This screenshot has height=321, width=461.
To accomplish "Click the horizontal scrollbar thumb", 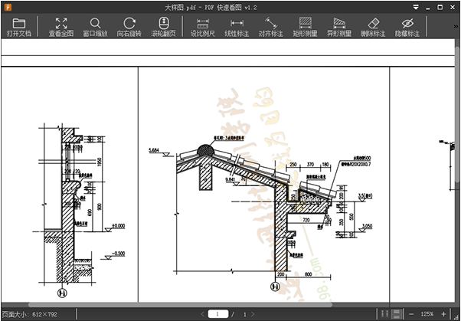I will pyautogui.click(x=180, y=305).
